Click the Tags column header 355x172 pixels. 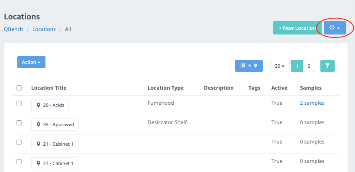coord(254,88)
